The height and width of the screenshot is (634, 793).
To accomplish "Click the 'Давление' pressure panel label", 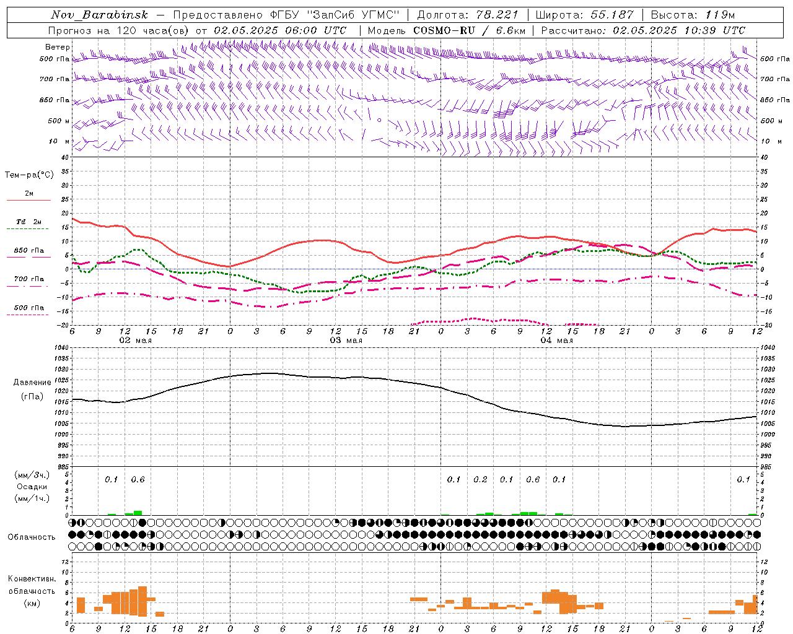I will [32, 383].
